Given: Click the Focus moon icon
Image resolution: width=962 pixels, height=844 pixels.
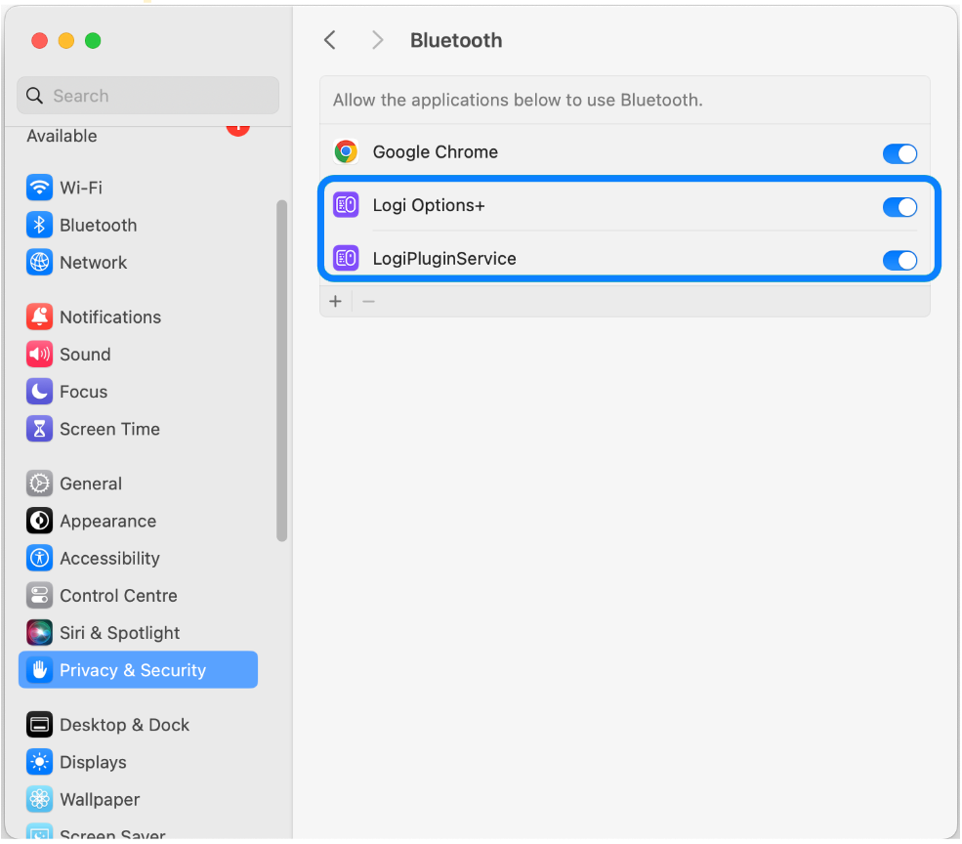Looking at the screenshot, I should 39,392.
